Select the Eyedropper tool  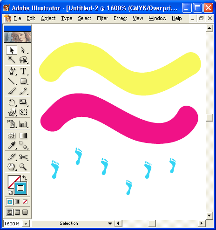(x=12, y=145)
